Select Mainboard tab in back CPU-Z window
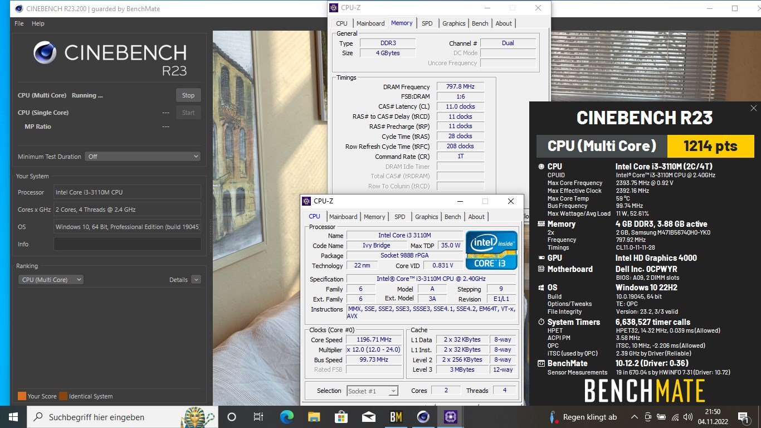This screenshot has height=428, width=761. coord(370,23)
